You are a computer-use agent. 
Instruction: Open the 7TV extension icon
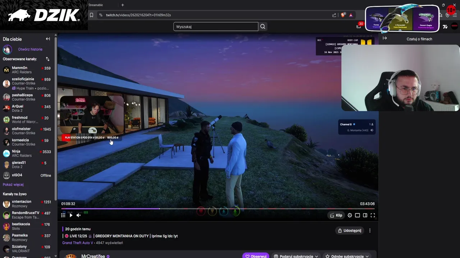[x=445, y=27]
